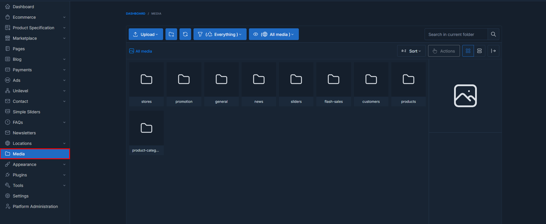This screenshot has width=546, height=224.
Task: Switch to grid view layout
Action: click(x=468, y=51)
